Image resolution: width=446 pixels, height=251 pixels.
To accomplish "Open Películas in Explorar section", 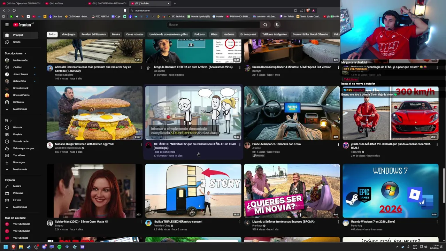I will point(21,193).
